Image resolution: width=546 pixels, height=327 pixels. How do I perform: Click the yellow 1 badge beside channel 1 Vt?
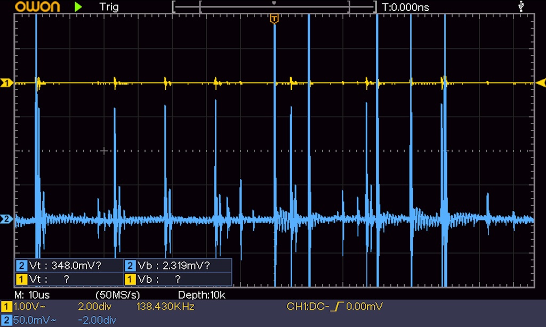[x=21, y=279]
